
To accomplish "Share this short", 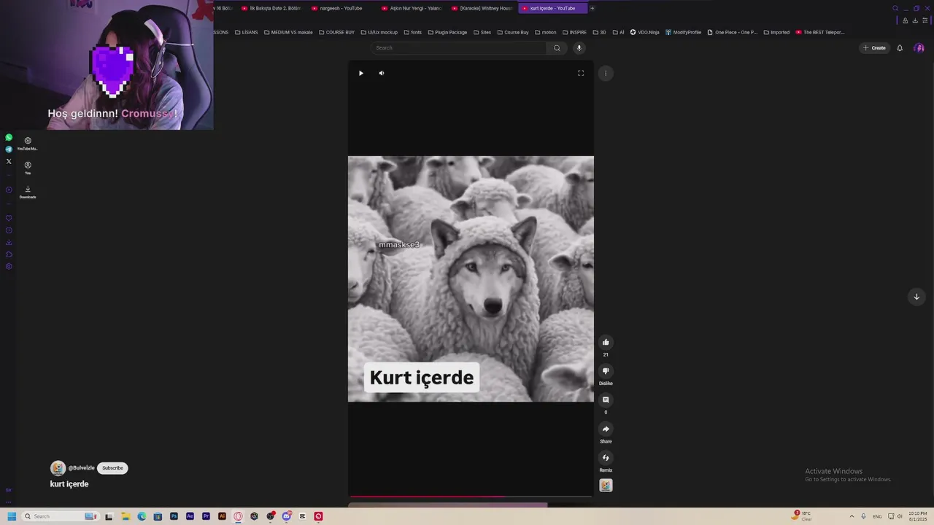I will pyautogui.click(x=606, y=429).
